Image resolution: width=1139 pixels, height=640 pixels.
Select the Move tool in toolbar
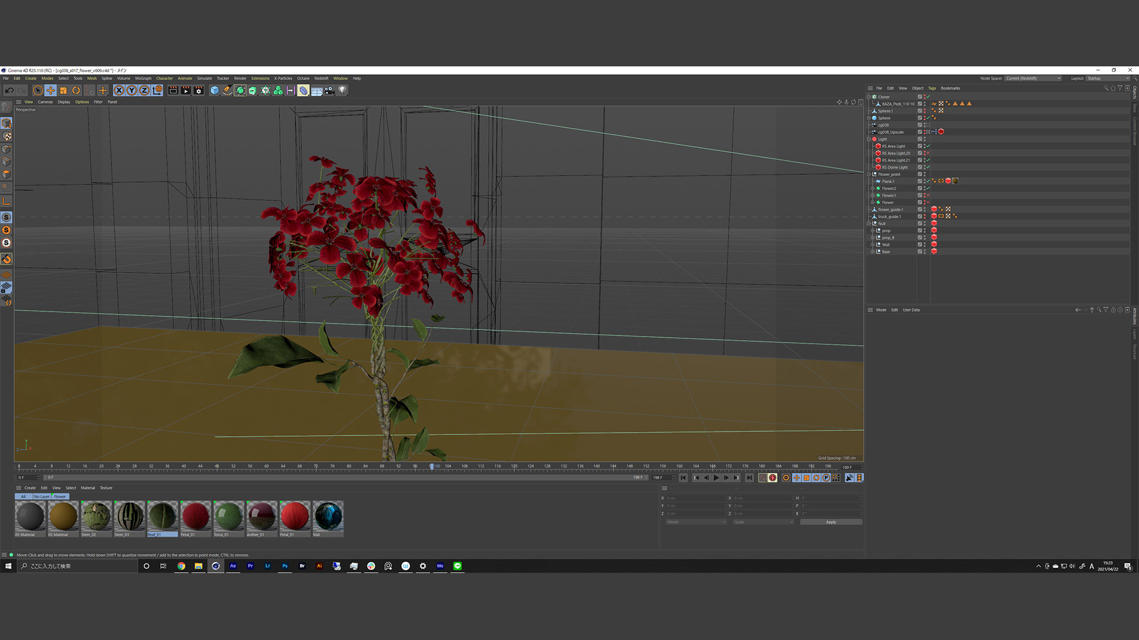coord(50,91)
